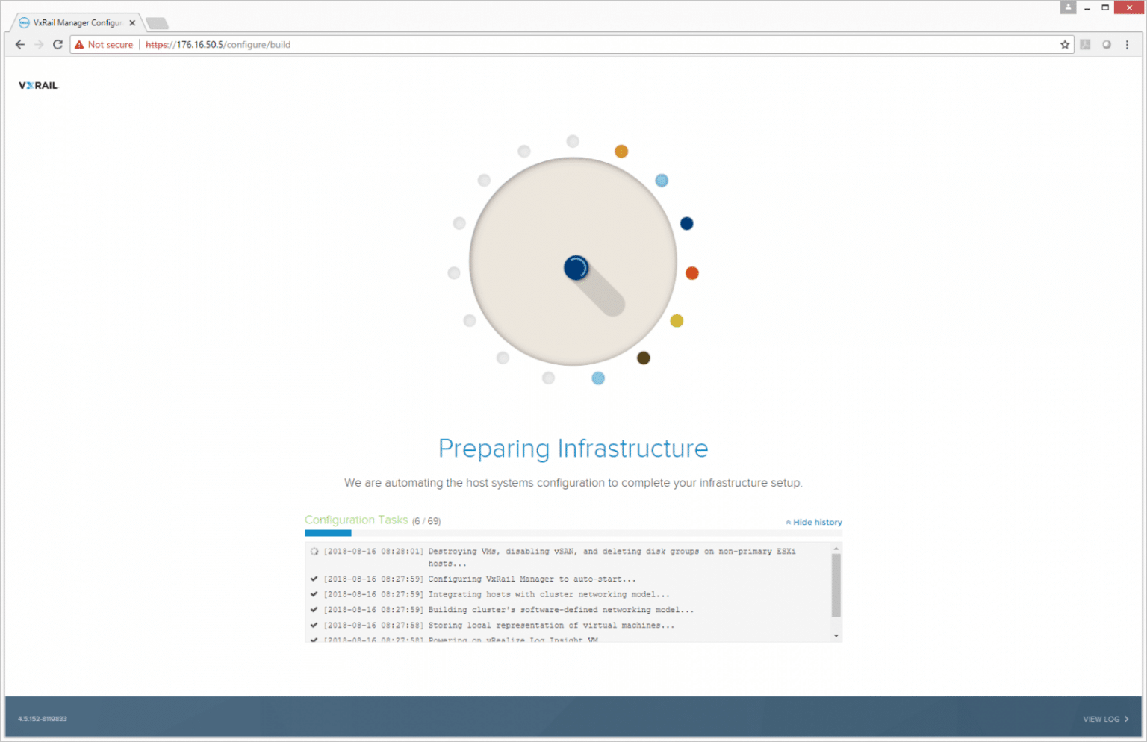Click the PDF extension icon in toolbar
This screenshot has height=742, width=1147.
coord(1085,45)
